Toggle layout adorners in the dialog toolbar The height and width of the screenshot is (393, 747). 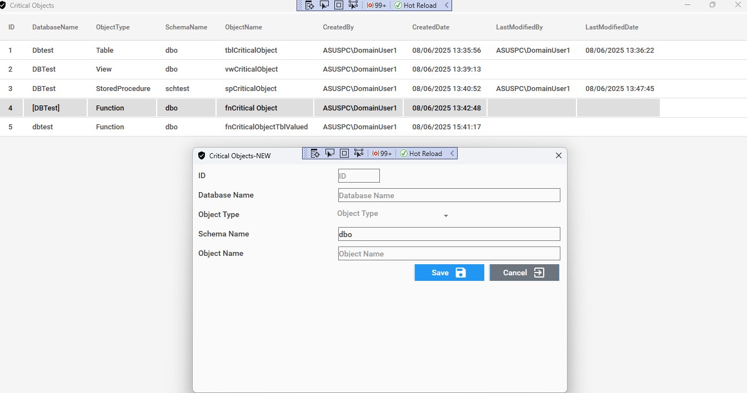344,153
